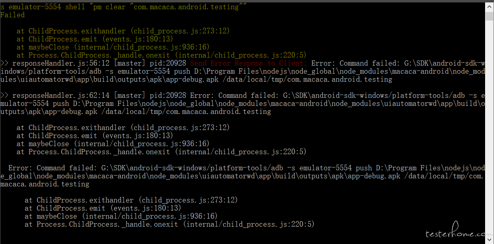Click the vertical scrollbar thumb
This screenshot has height=244, width=494.
489,16
